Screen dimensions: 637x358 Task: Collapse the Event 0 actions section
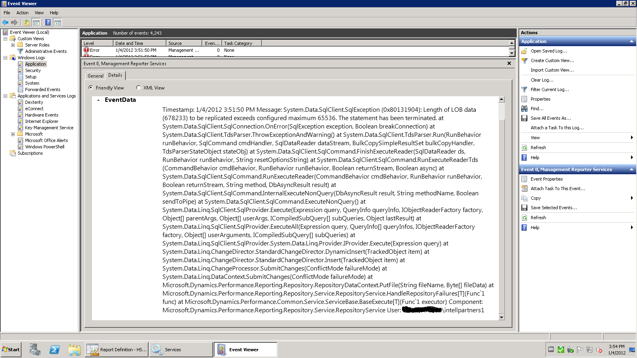631,169
